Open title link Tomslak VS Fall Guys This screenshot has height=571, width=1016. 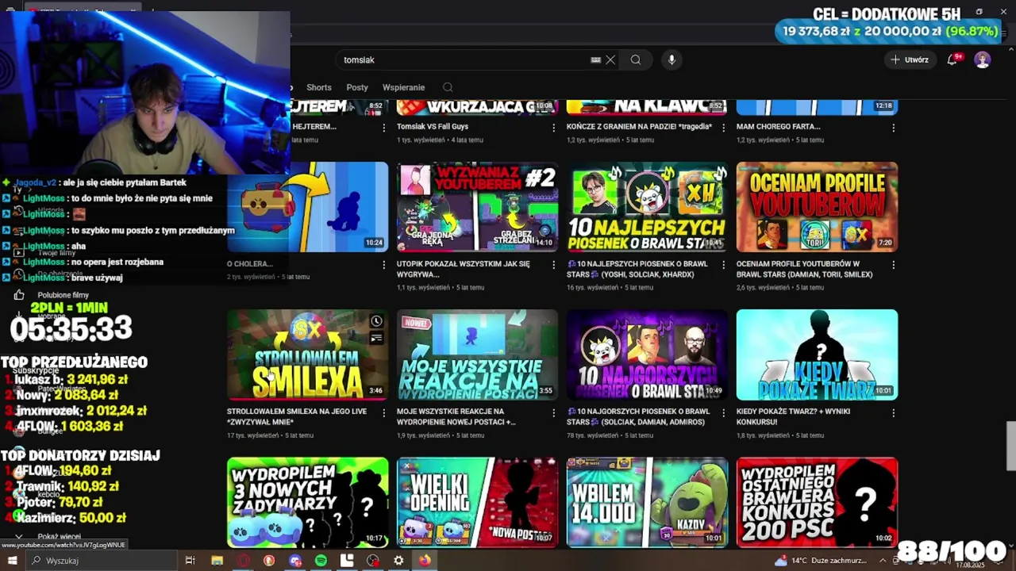tap(433, 126)
